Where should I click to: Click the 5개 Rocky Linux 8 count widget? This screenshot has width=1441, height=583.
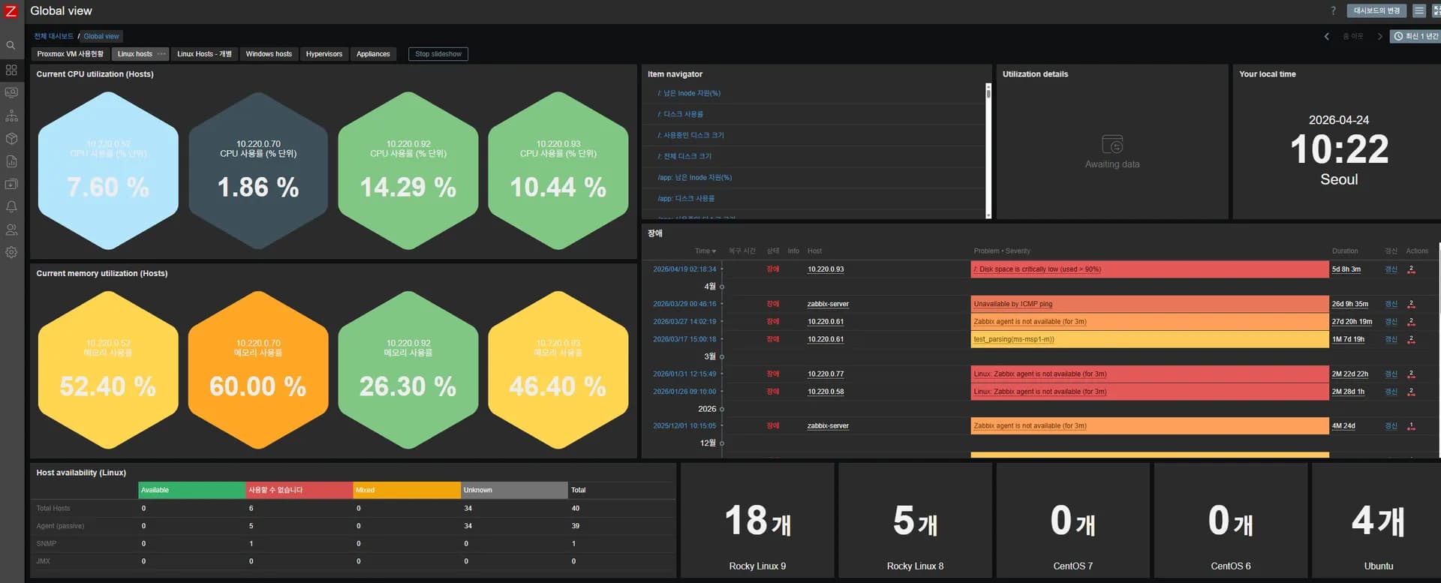pyautogui.click(x=915, y=520)
